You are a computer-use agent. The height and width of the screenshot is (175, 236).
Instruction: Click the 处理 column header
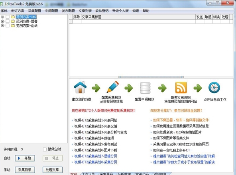(225, 17)
